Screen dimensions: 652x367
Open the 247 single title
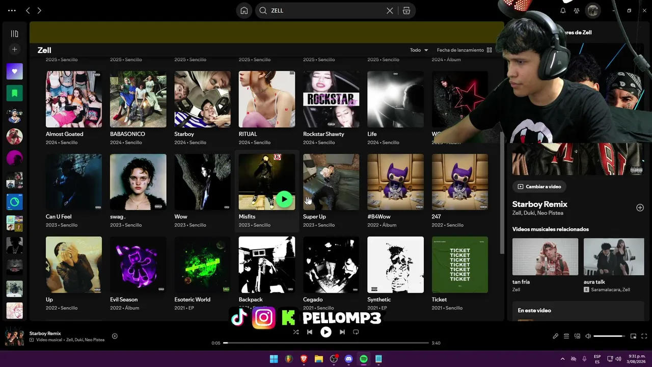click(x=437, y=217)
